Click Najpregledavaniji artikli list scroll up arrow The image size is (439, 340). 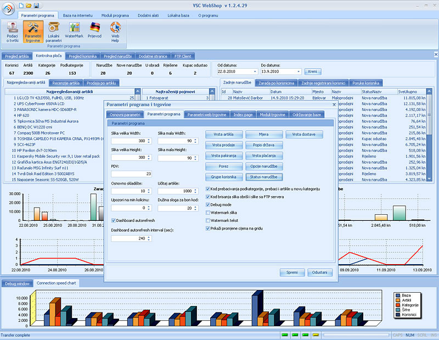pos(138,91)
